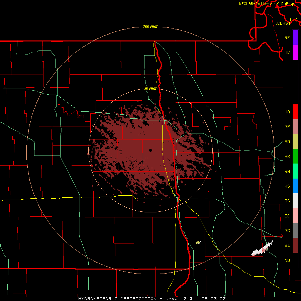Click the WS legend label
The height and width of the screenshot is (301, 301).
287,186
